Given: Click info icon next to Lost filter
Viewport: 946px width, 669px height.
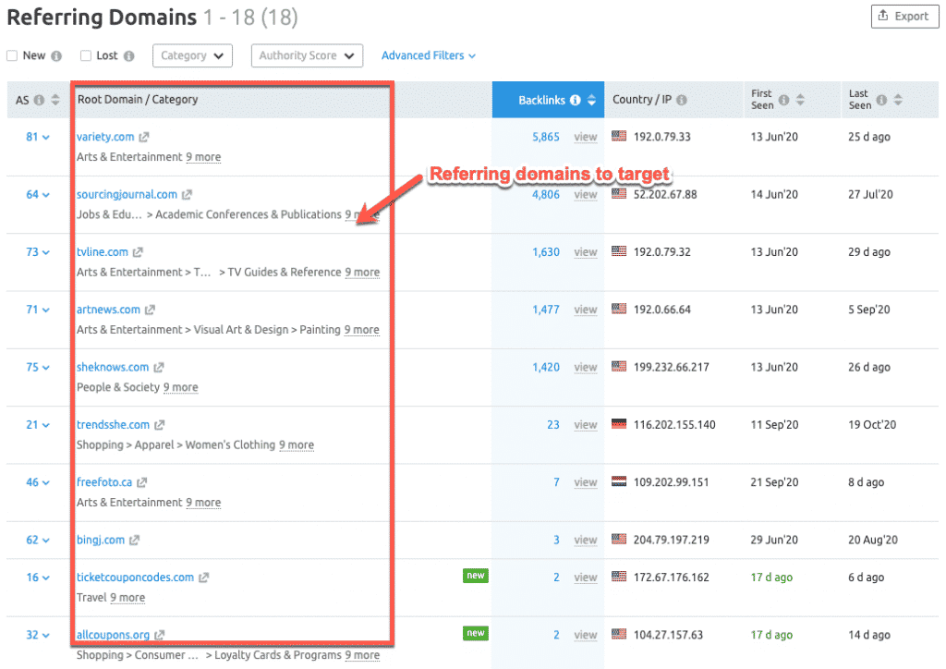Looking at the screenshot, I should coord(129,56).
